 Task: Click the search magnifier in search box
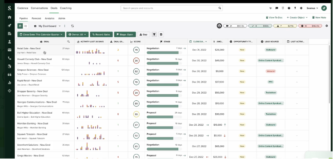click(x=220, y=8)
